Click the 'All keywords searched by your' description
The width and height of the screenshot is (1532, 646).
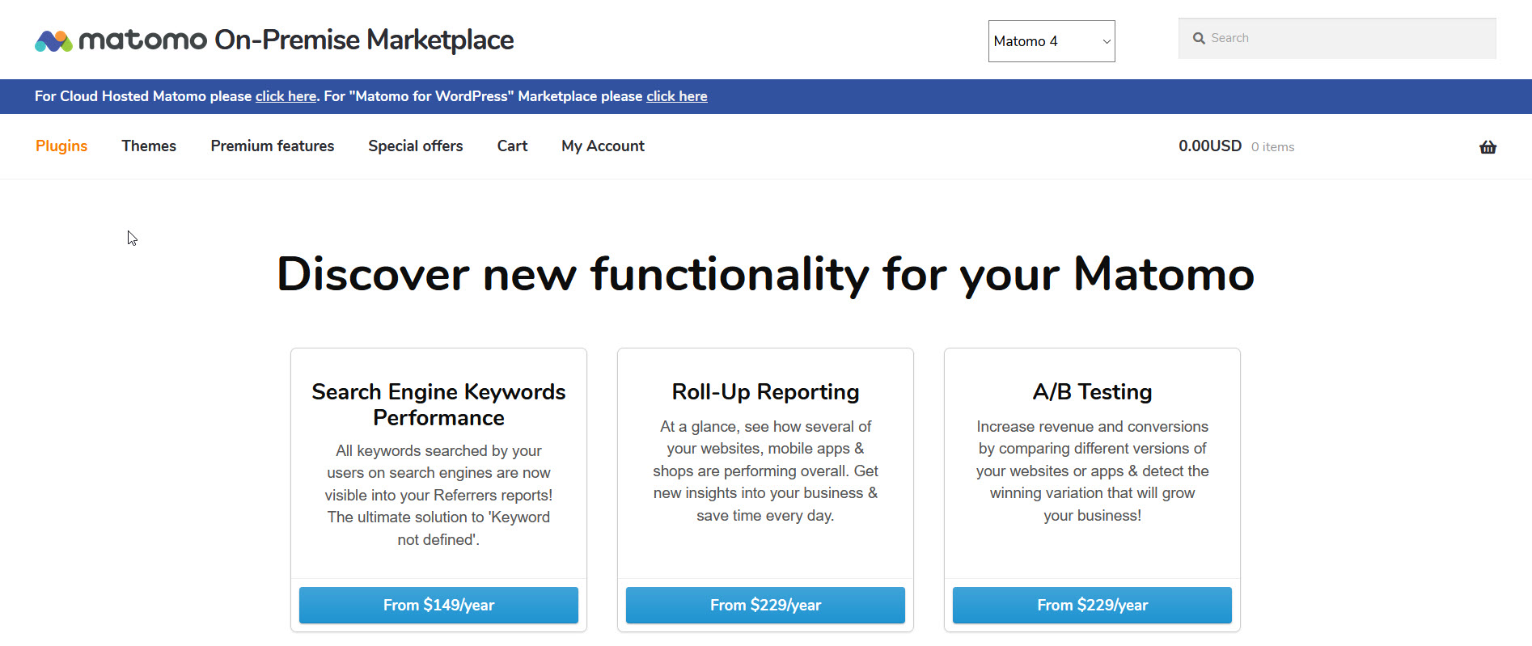(438, 495)
